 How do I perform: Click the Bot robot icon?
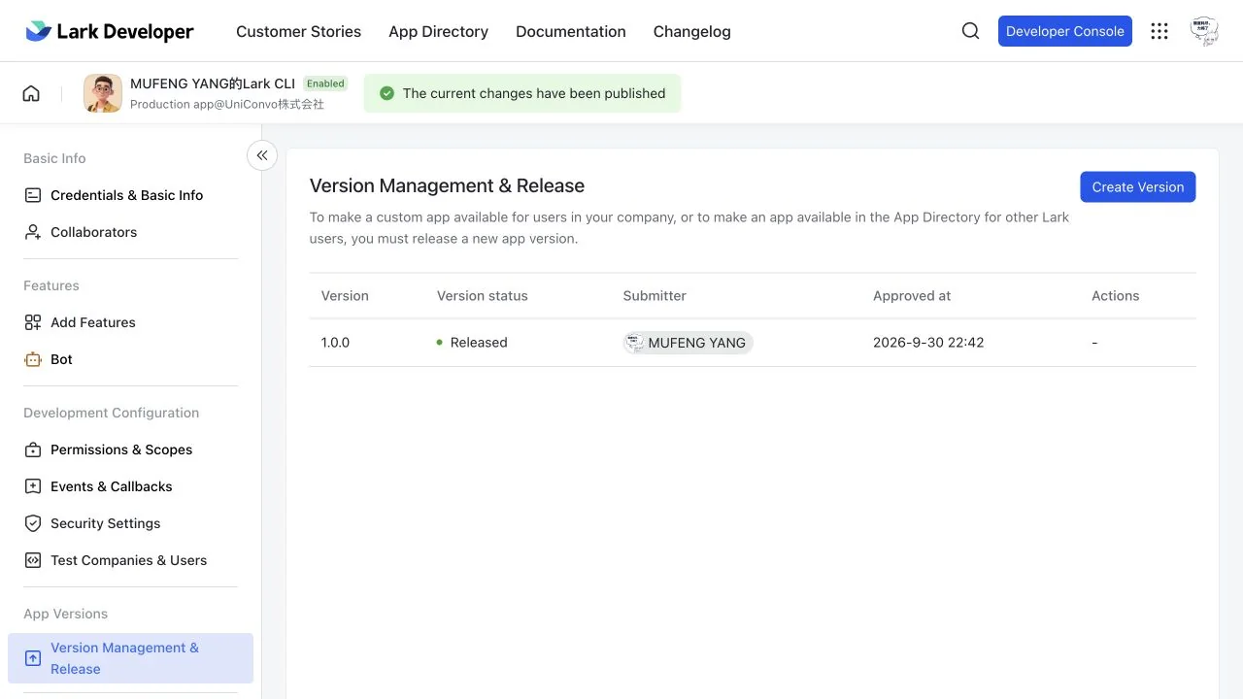pos(33,359)
